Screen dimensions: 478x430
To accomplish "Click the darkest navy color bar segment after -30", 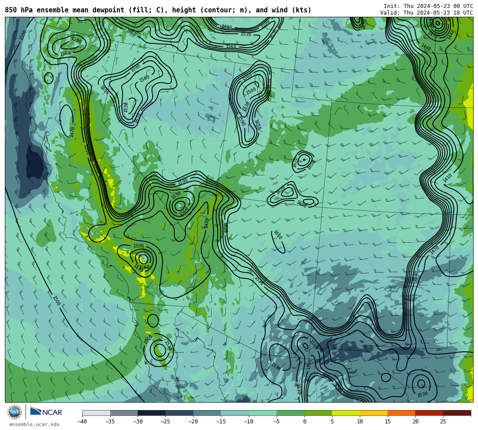I will (x=152, y=413).
